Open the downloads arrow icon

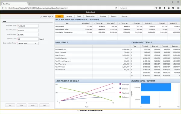[x=164, y=8]
